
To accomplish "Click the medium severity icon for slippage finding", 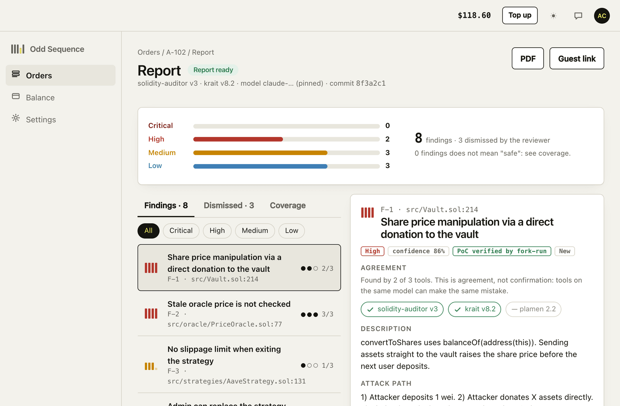I will 151,366.
